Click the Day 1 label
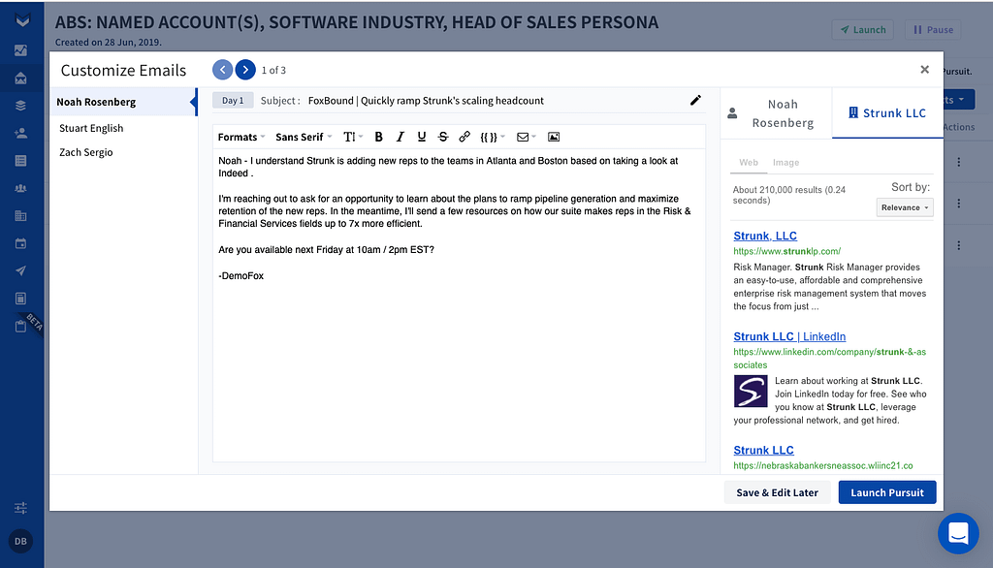The height and width of the screenshot is (568, 993). [233, 101]
